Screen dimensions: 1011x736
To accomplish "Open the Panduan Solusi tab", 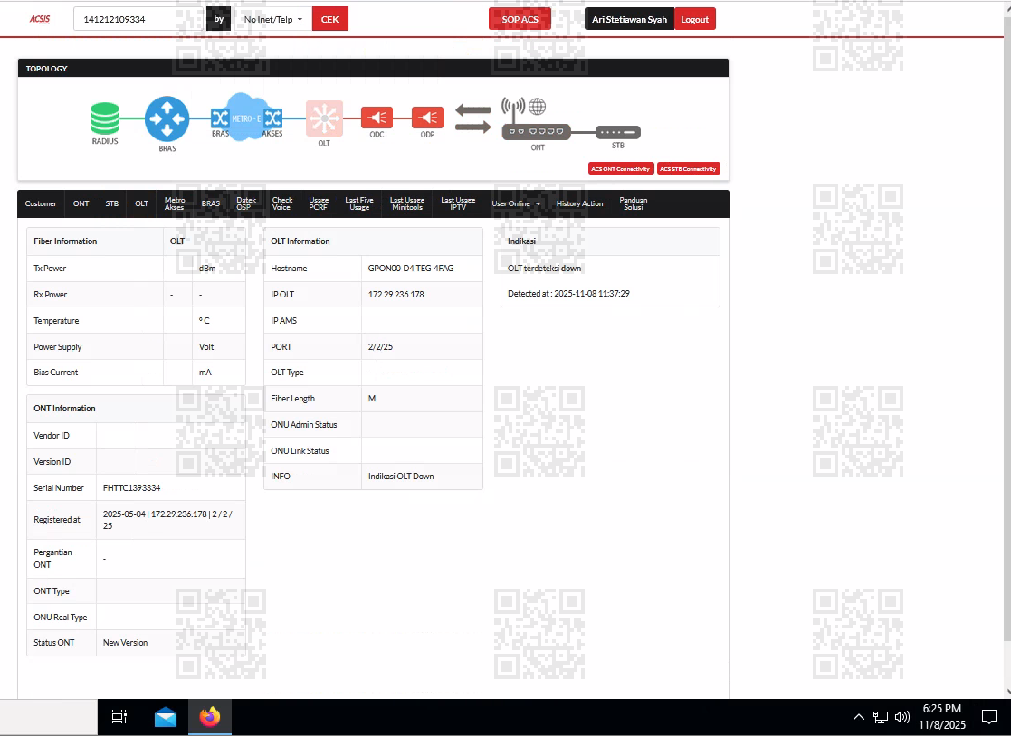I will click(x=634, y=203).
